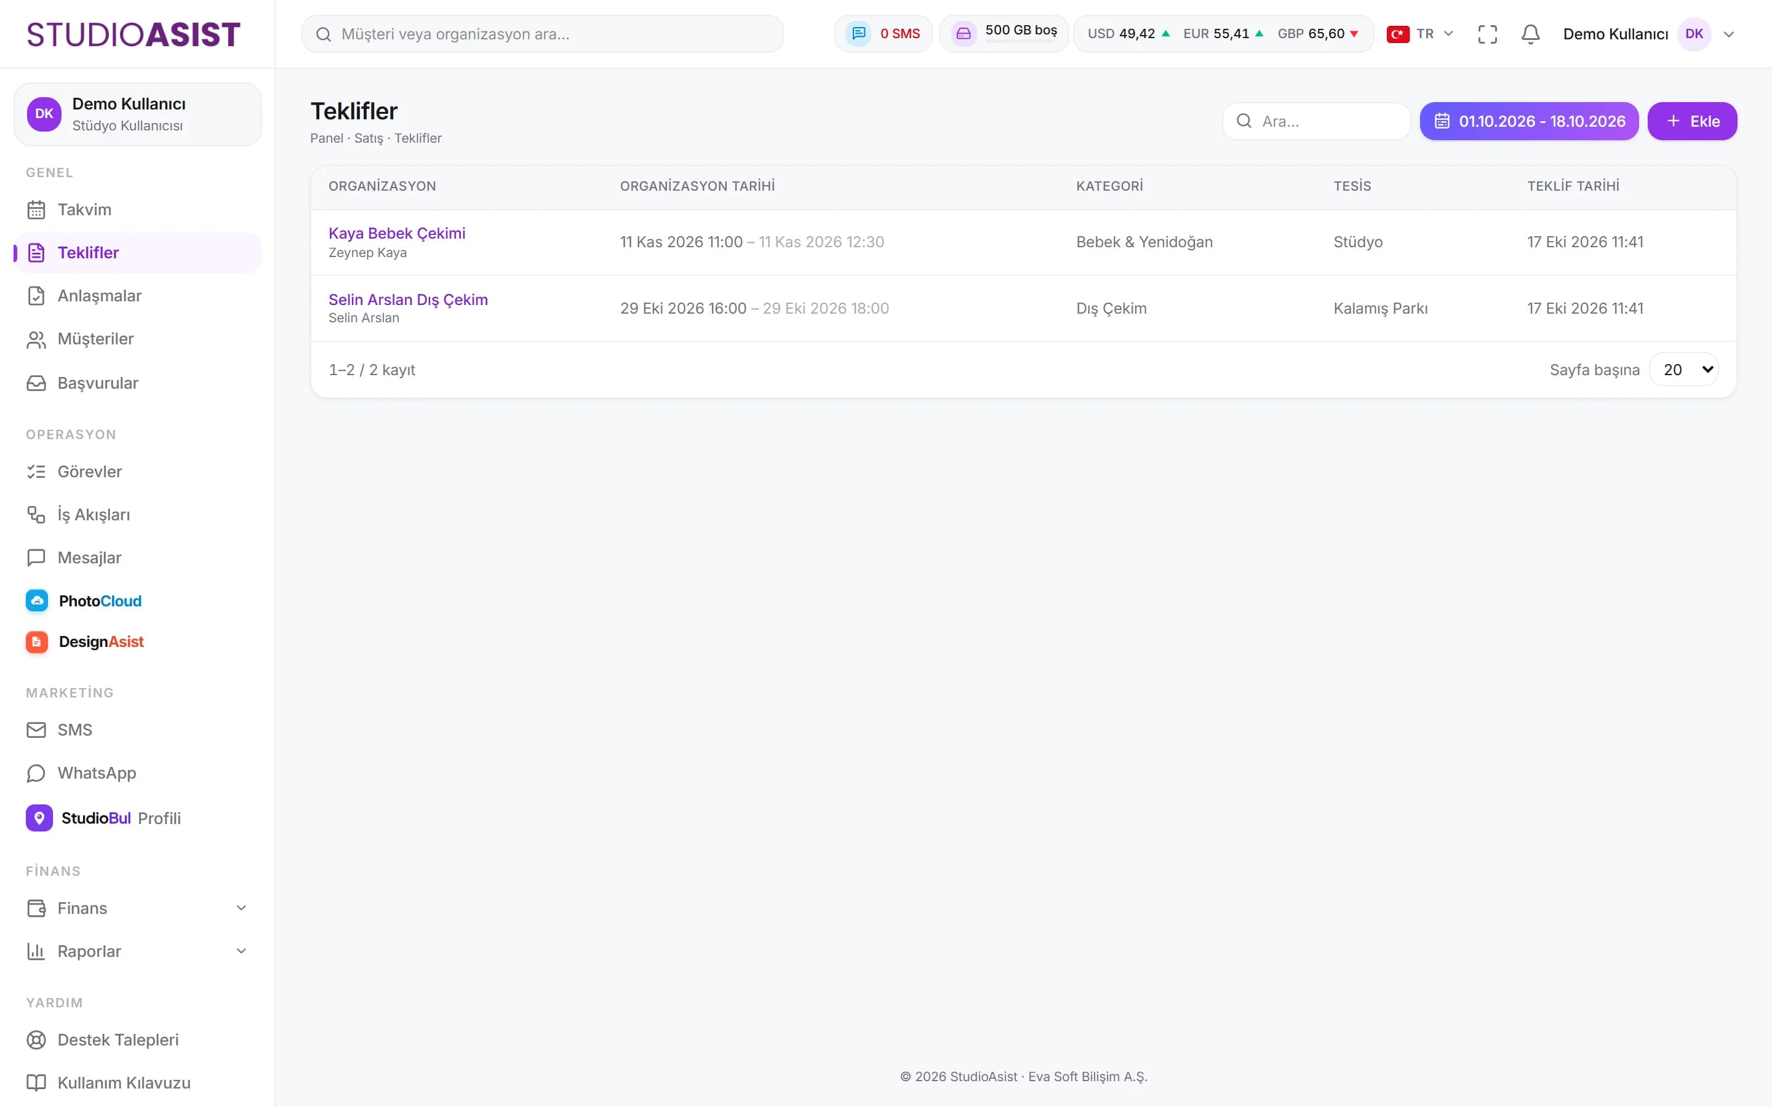
Task: Open notifications bell
Action: (x=1530, y=34)
